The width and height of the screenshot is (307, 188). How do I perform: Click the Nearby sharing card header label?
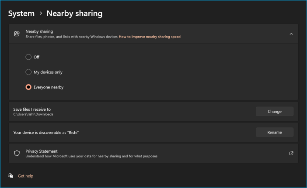pyautogui.click(x=39, y=31)
